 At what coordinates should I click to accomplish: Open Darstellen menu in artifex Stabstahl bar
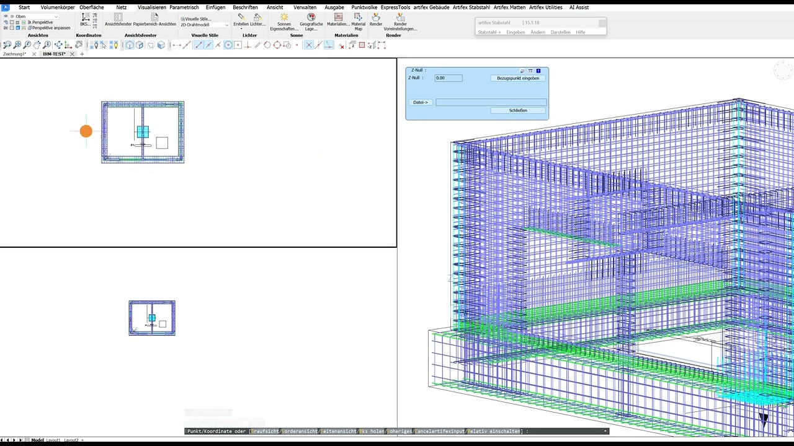[560, 32]
